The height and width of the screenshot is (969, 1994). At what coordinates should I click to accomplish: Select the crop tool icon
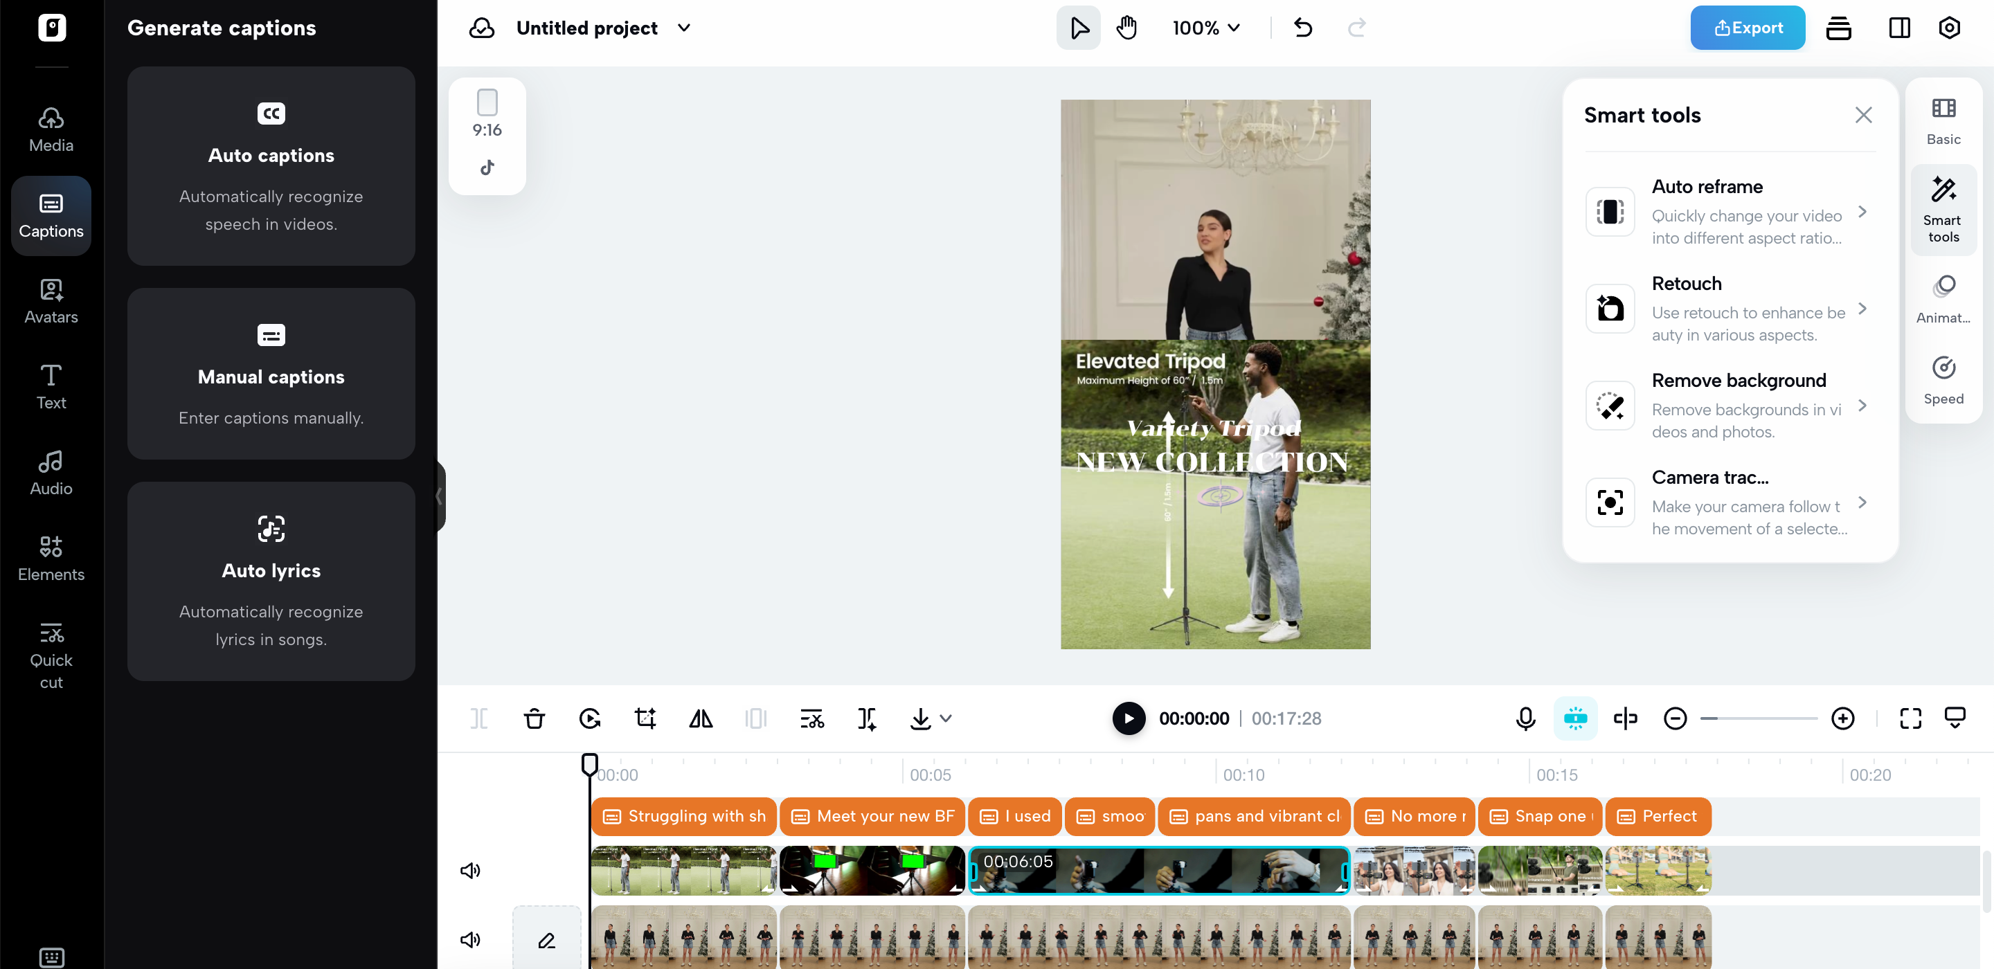click(645, 718)
